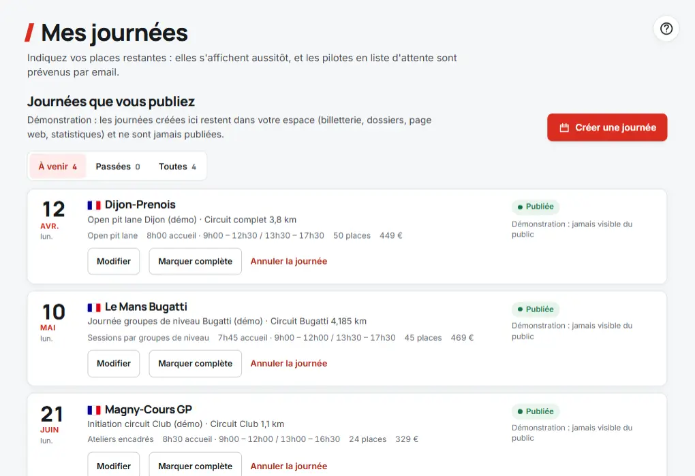Click the 10 MAI date block

53,322
